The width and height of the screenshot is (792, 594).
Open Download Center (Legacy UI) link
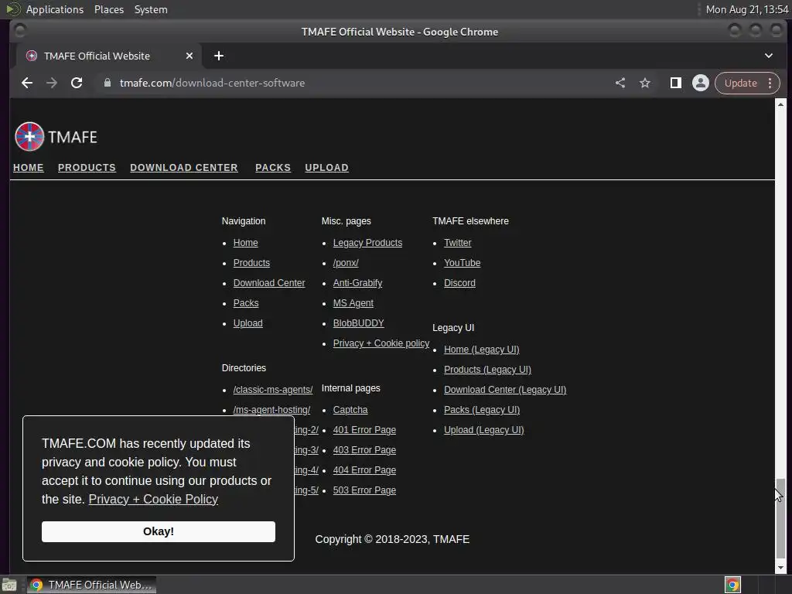[x=505, y=390]
